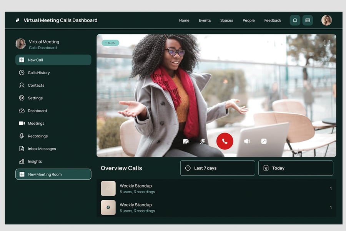Enter fullscreen video mode
The width and height of the screenshot is (346, 231).
coord(326,43)
